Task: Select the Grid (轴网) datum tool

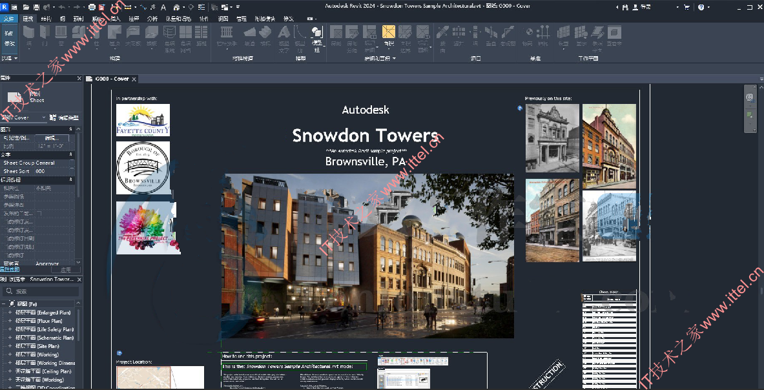Action: (543, 37)
